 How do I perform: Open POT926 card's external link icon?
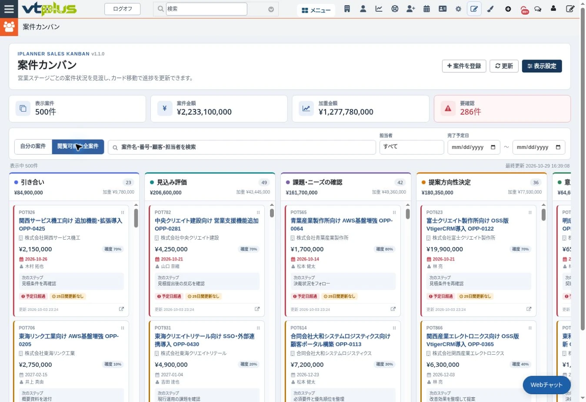coord(121,309)
